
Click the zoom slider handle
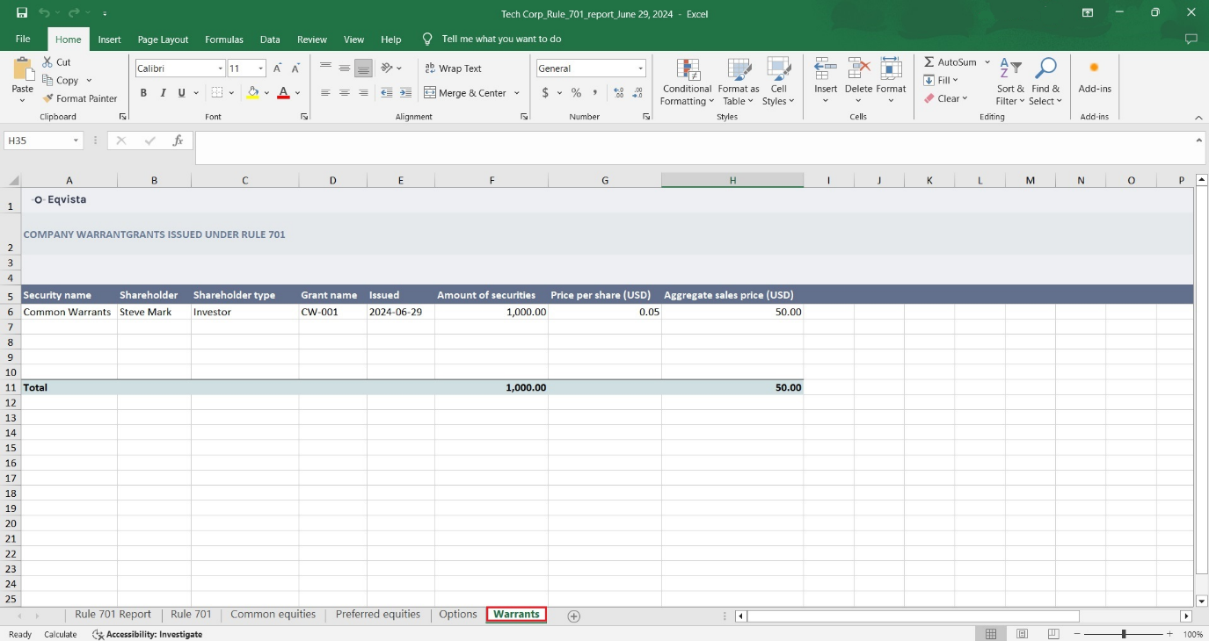click(1123, 634)
